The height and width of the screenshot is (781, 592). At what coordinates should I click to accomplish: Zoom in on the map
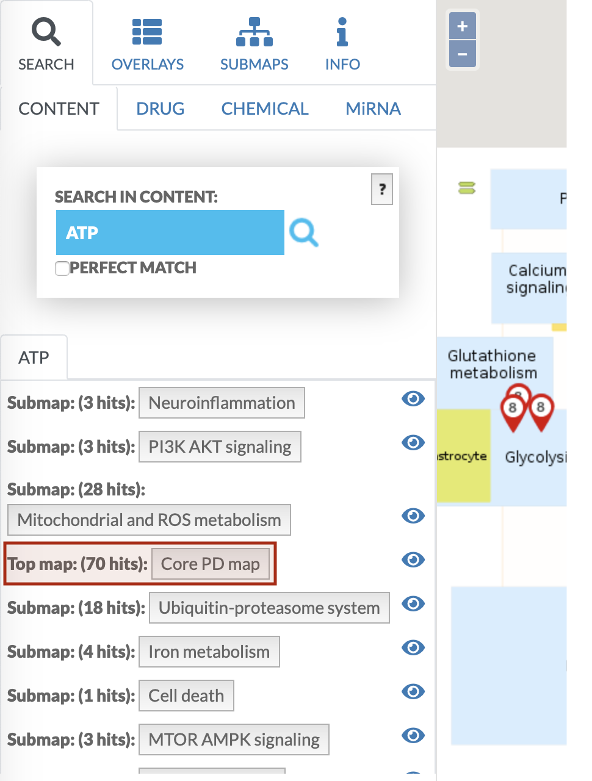462,27
